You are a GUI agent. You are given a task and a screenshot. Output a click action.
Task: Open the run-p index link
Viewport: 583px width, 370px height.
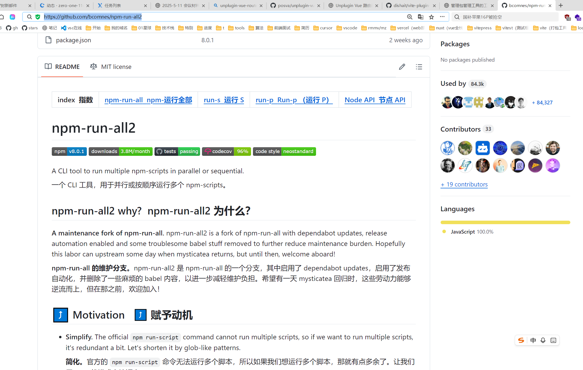coord(294,100)
